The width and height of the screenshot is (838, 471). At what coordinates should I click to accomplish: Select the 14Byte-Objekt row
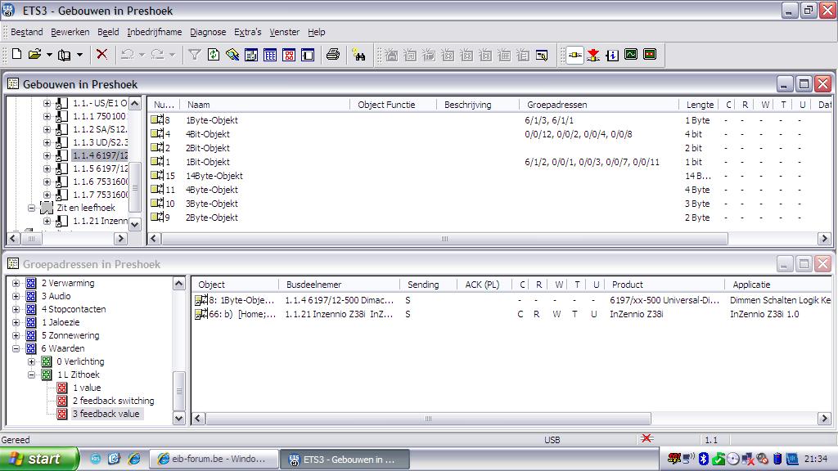click(214, 176)
